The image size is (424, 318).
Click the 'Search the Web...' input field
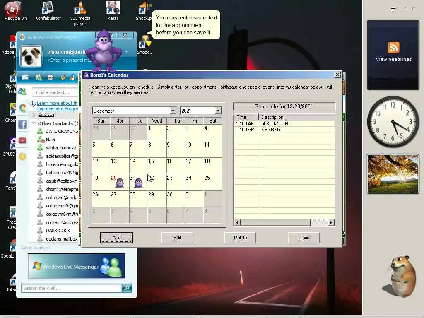pyautogui.click(x=71, y=288)
